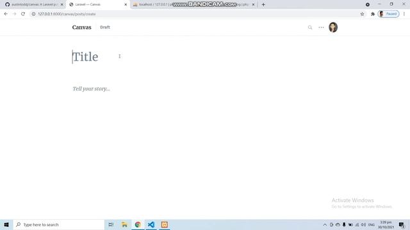410x230 pixels.
Task: Show hidden system tray icons
Action: pos(325,225)
